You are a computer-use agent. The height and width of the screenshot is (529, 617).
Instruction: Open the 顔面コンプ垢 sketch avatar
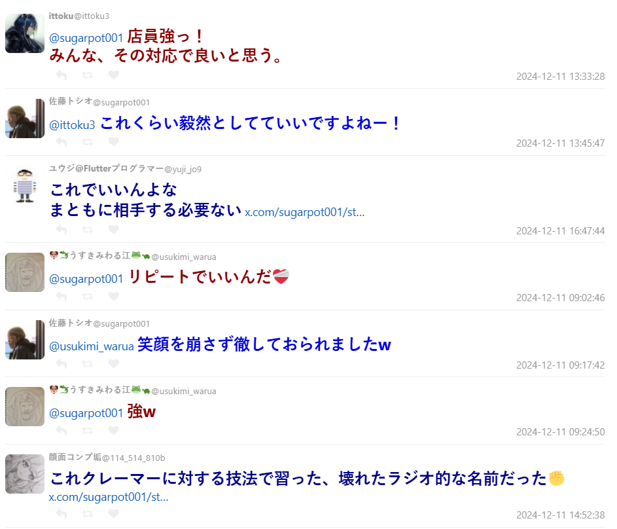pos(25,474)
